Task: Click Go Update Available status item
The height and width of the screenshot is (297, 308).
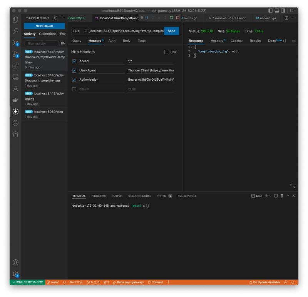Action: [264, 282]
